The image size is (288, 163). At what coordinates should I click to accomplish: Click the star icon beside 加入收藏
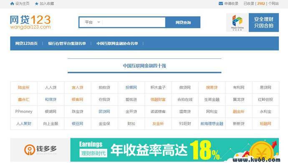[x=37, y=3]
